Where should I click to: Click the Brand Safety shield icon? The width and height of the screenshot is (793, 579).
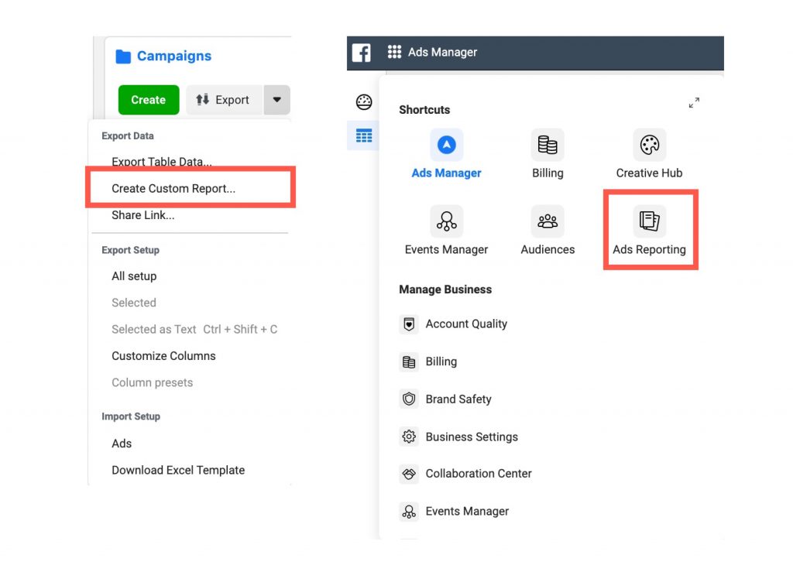click(x=409, y=399)
